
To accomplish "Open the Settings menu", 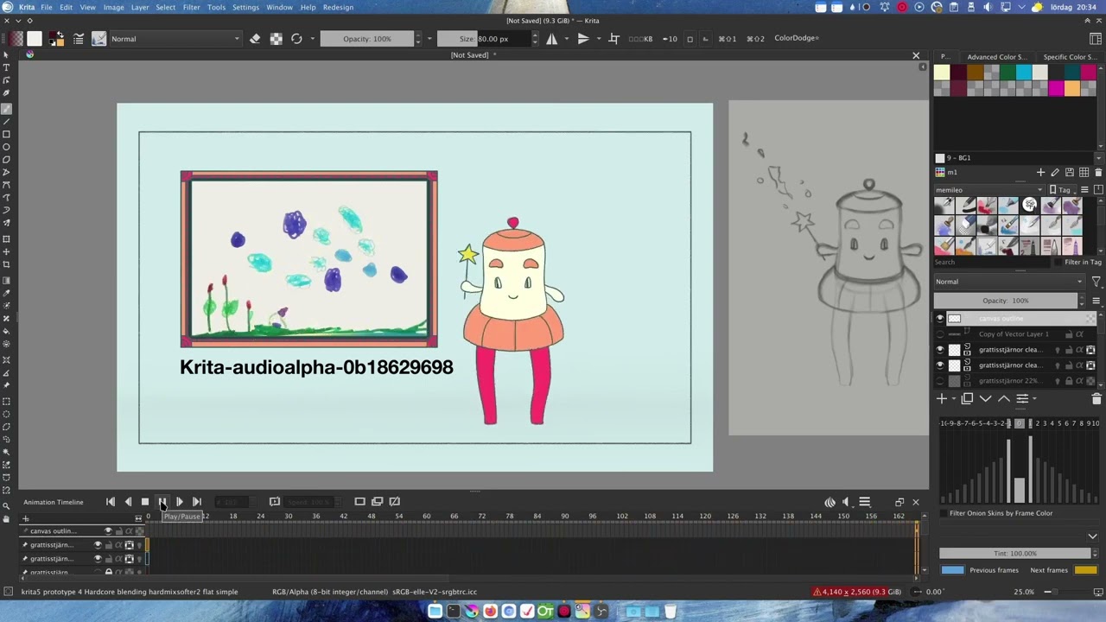I will (x=245, y=7).
